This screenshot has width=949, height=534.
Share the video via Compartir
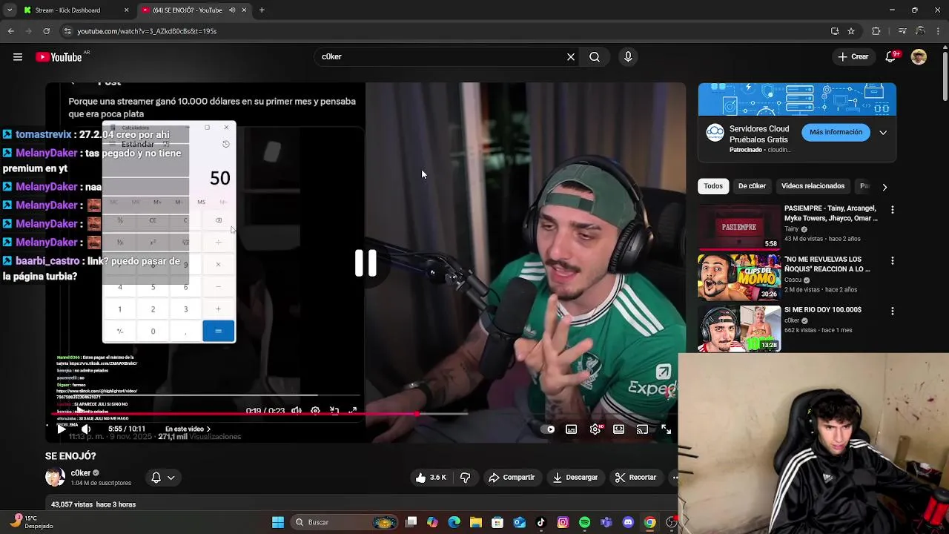tap(512, 478)
